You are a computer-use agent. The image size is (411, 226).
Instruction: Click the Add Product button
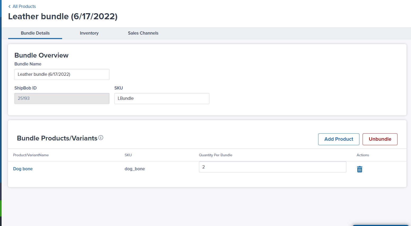[x=339, y=139]
